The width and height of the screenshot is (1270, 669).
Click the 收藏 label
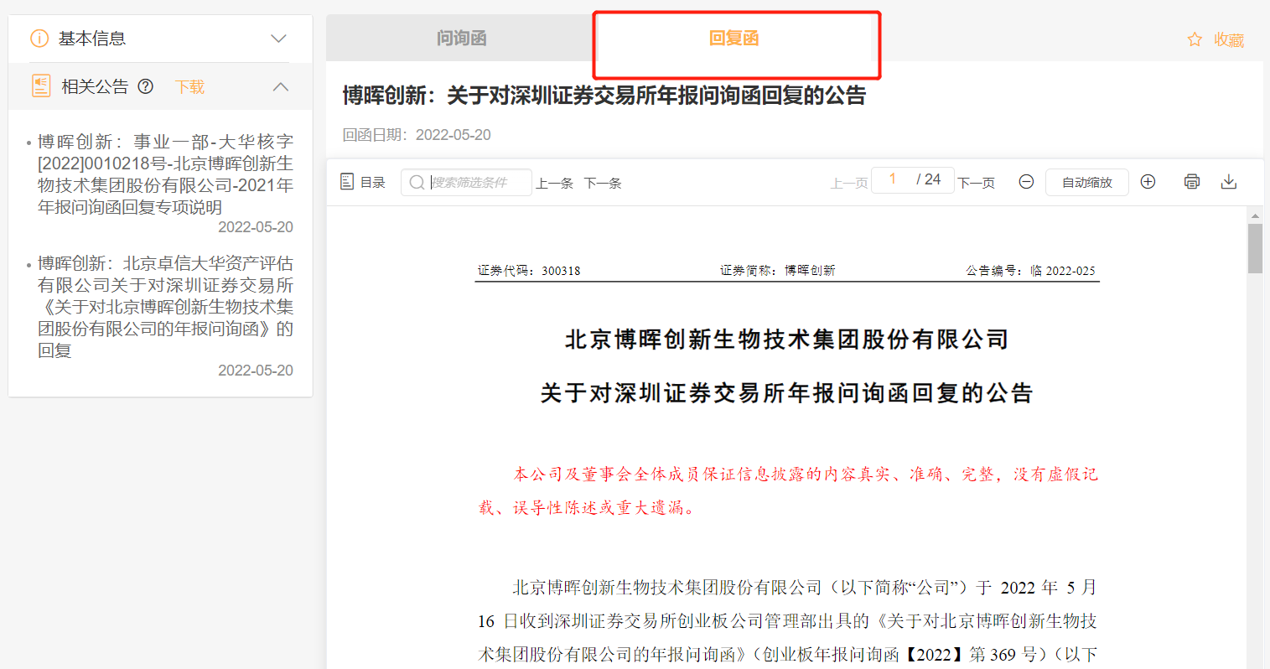(x=1229, y=40)
